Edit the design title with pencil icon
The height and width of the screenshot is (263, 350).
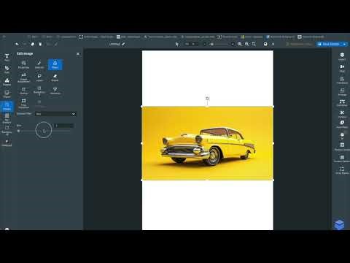pyautogui.click(x=123, y=44)
